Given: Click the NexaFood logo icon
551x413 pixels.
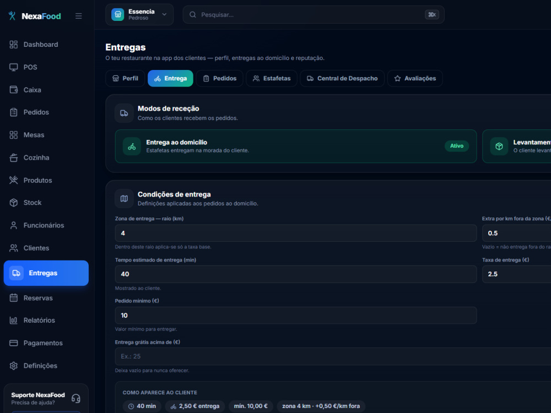Looking at the screenshot, I should point(12,16).
